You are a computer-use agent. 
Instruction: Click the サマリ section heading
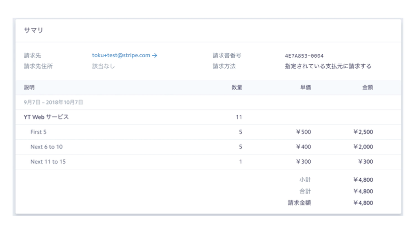33,30
